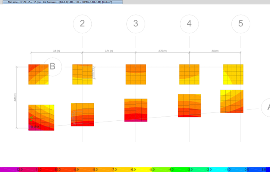Viewport: 270px width, 172px height.
Task: Click the 3.75 (m) dimension label
Action: point(162,51)
